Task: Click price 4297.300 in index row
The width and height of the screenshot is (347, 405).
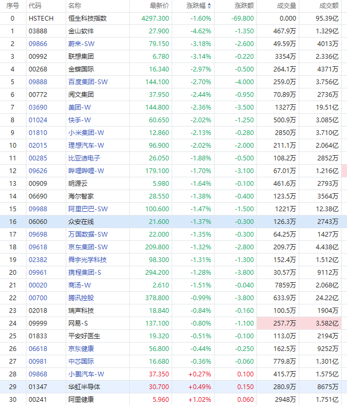Action: pyautogui.click(x=155, y=19)
